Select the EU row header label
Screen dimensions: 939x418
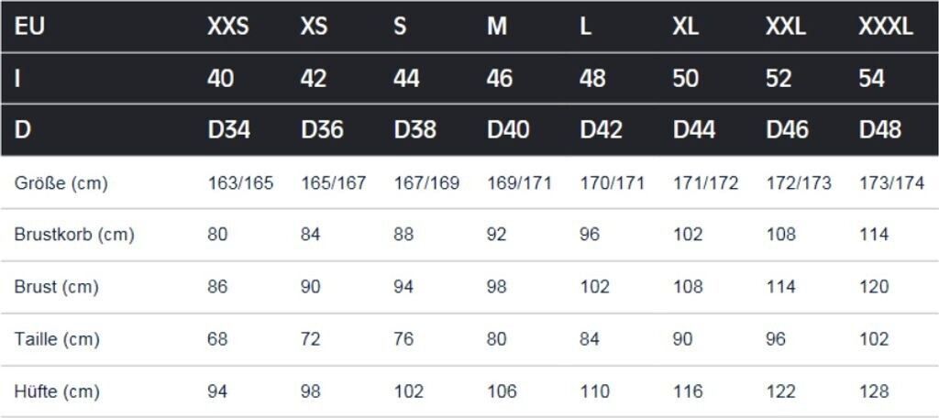[x=29, y=27]
